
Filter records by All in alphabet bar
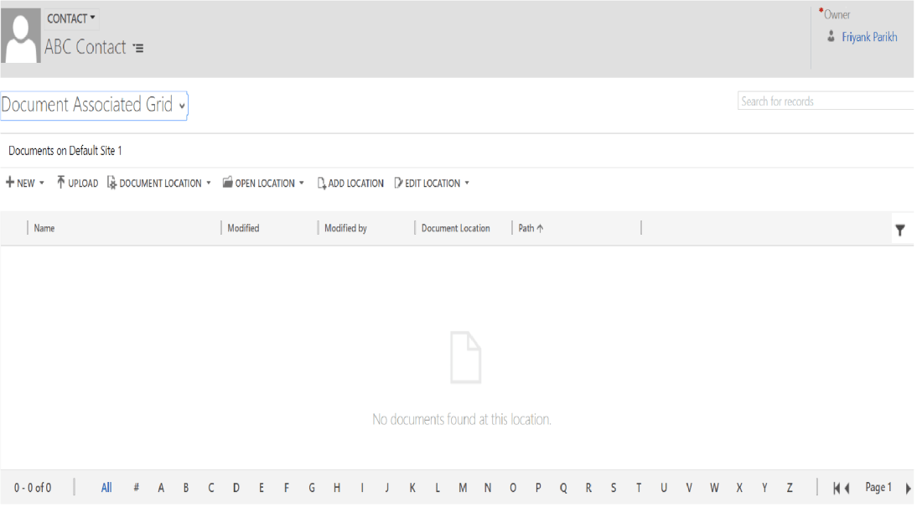coord(106,488)
